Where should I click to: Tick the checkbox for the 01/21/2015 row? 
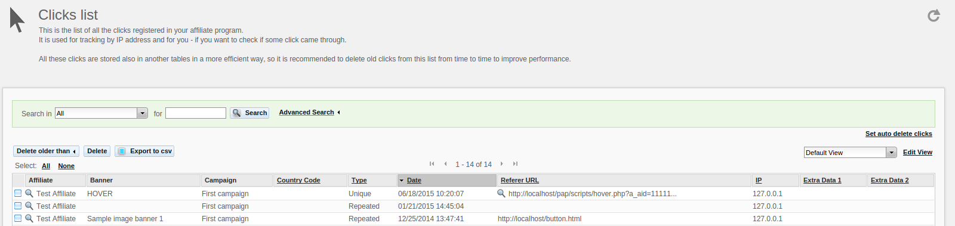18,206
